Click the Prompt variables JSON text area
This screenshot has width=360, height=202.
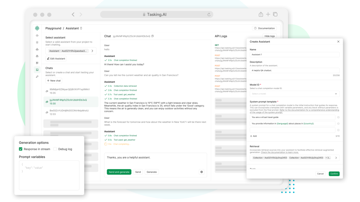[49, 175]
